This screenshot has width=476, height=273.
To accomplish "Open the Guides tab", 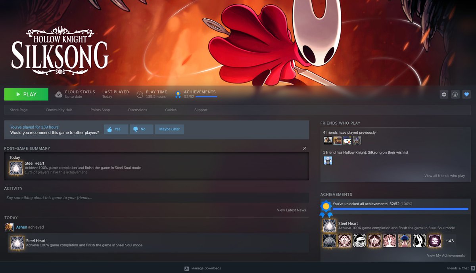I will click(x=171, y=110).
